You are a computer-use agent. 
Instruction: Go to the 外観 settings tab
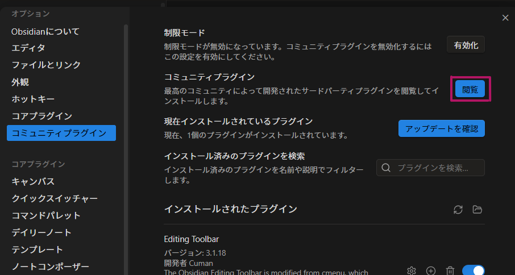pos(20,82)
